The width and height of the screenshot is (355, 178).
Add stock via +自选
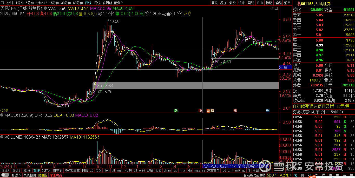click(278, 3)
